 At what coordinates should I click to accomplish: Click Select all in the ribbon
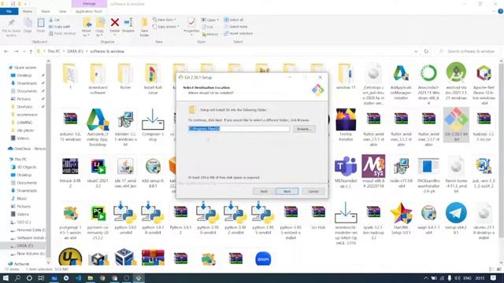pos(234,20)
